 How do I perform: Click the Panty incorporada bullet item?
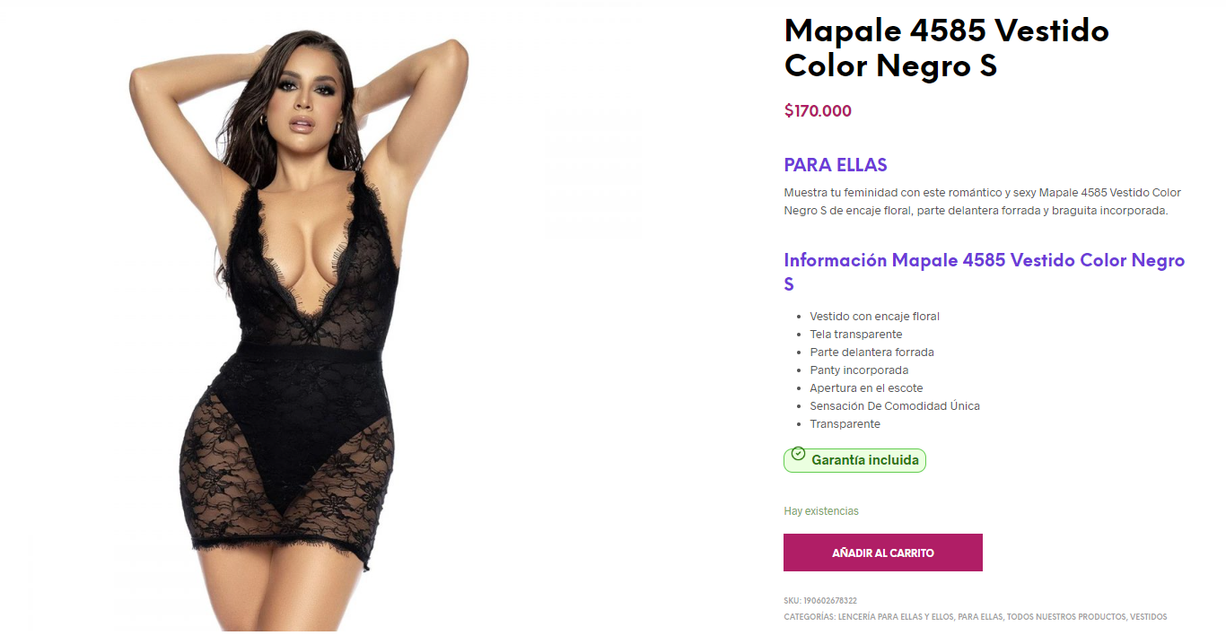coord(859,370)
